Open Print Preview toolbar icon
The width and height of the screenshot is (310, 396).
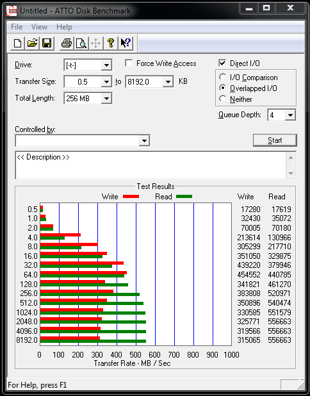(x=81, y=43)
